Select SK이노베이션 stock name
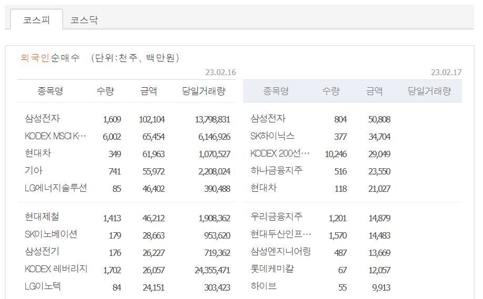This screenshot has width=483, height=299. coord(51,234)
